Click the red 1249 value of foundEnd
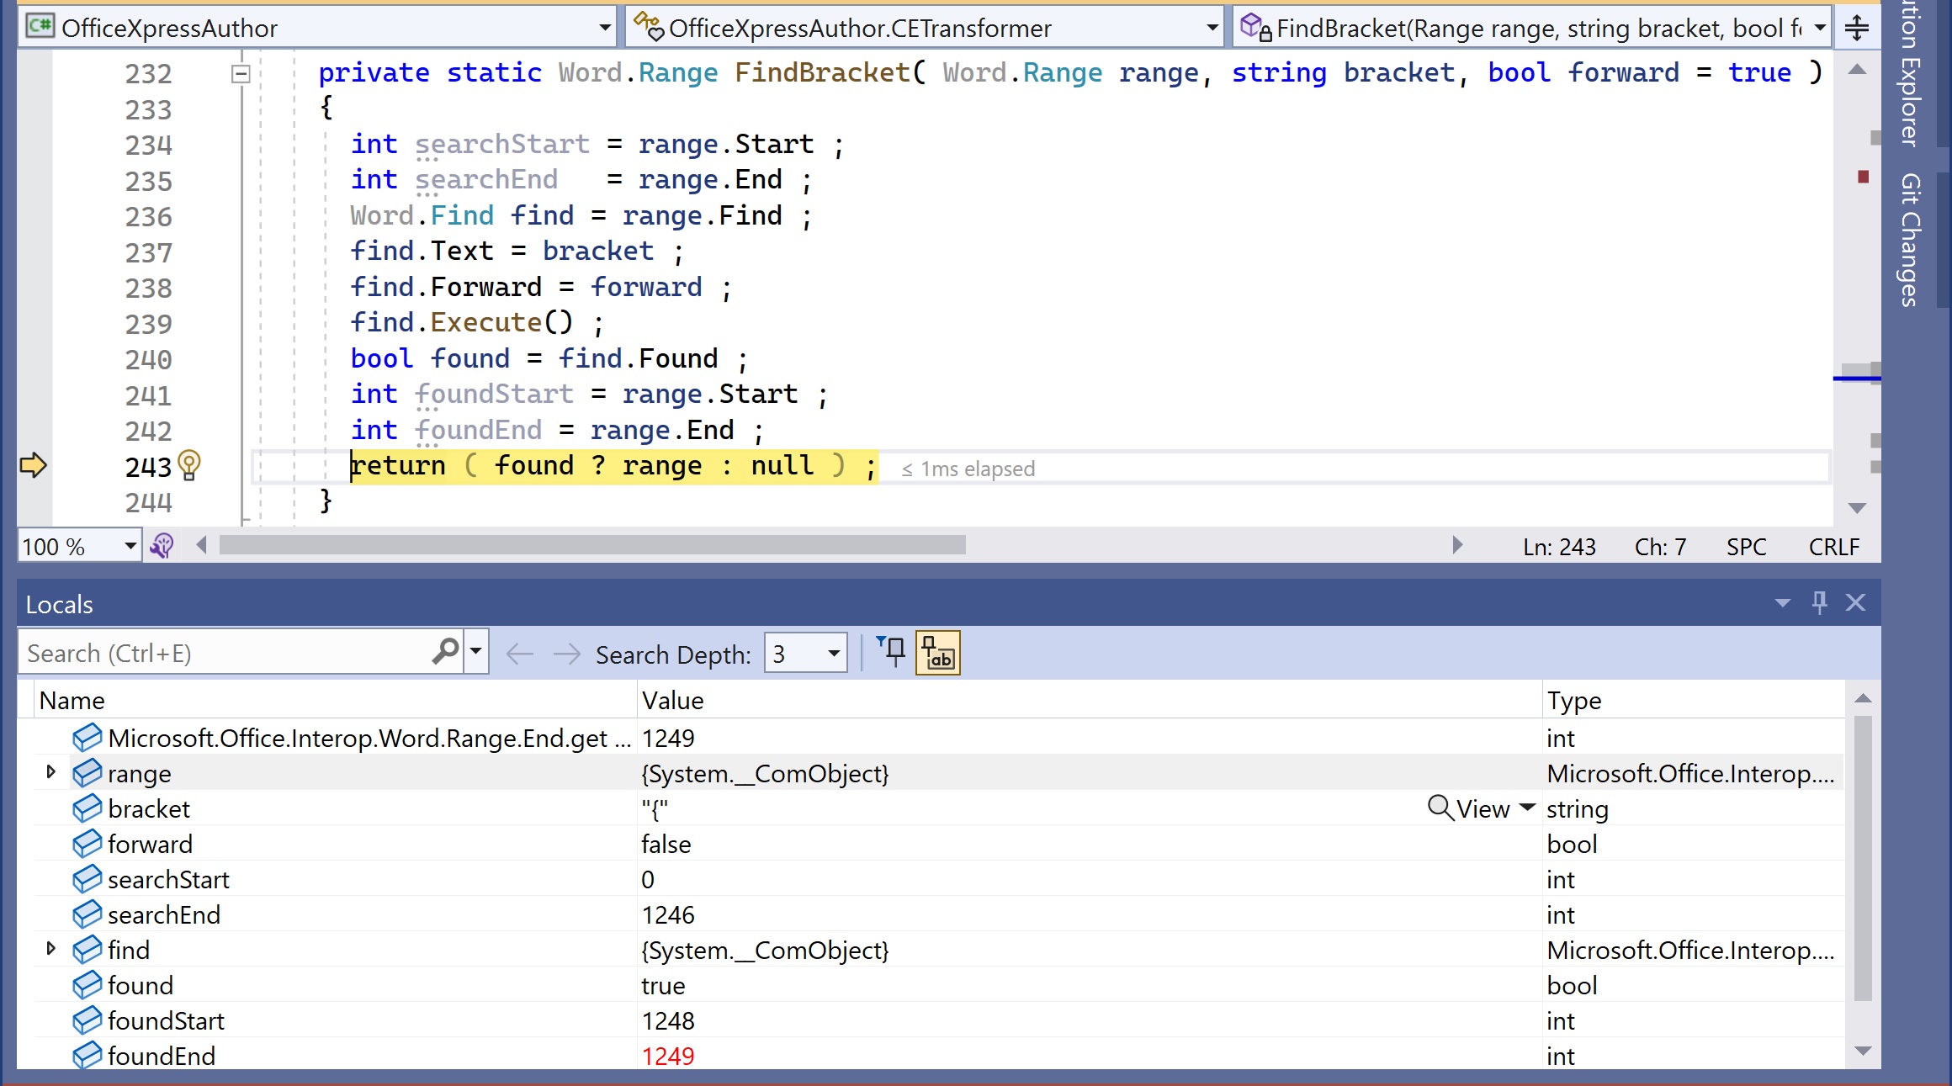 click(668, 1056)
